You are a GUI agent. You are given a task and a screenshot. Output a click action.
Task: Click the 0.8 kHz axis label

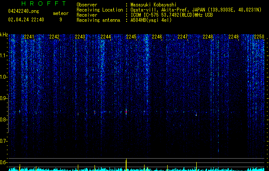point(3,120)
